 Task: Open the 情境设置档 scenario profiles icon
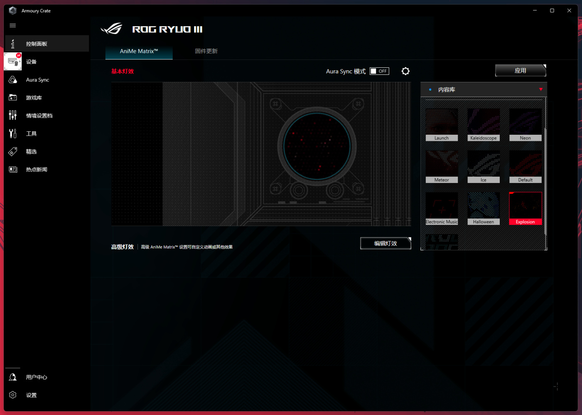13,116
